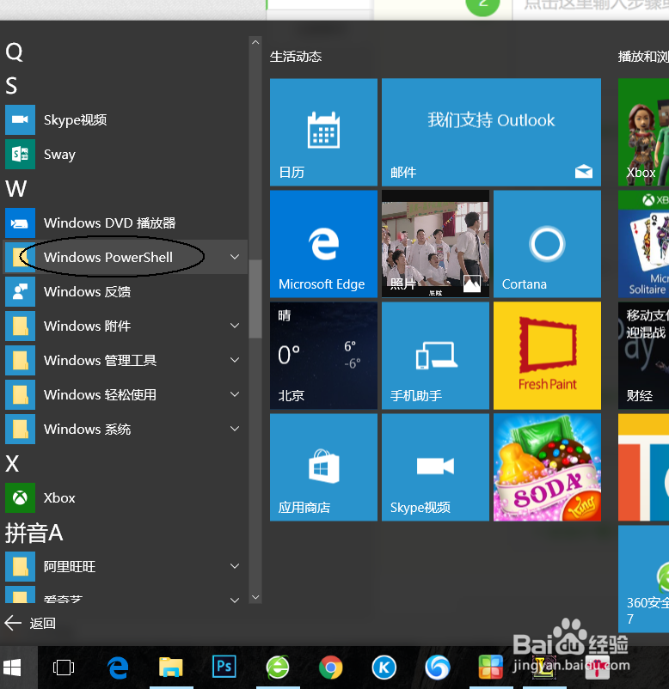Click the app list scrollbar thumb
The image size is (669, 689).
(255, 299)
